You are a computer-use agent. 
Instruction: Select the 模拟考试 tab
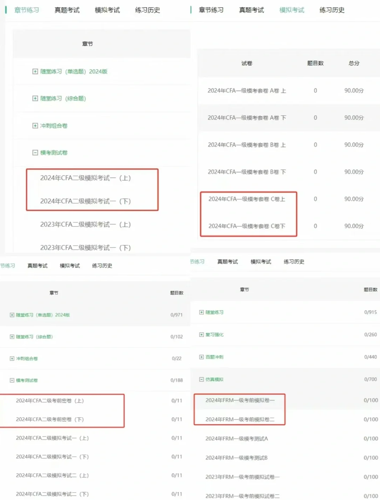point(107,10)
